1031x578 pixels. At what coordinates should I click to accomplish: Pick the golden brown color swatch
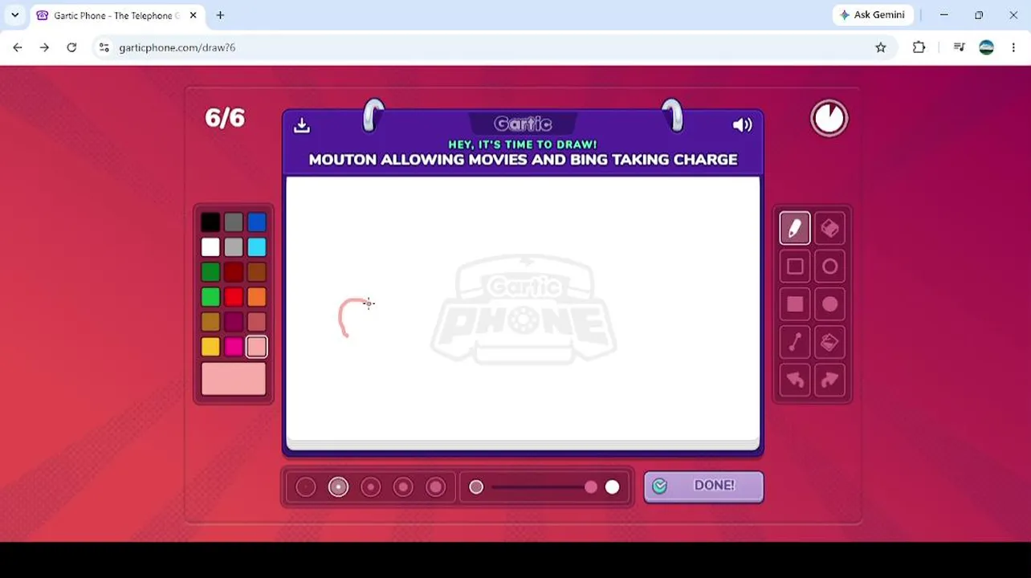coord(210,322)
